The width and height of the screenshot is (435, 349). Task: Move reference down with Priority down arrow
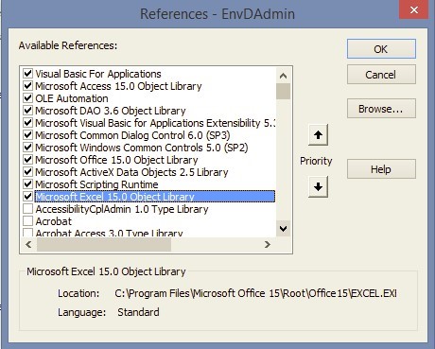(318, 186)
